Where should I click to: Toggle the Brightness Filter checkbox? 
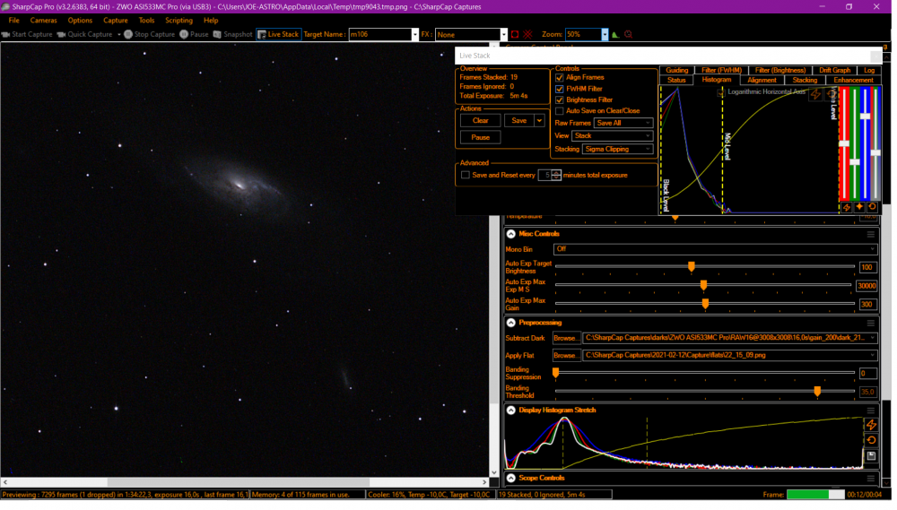[x=560, y=100]
